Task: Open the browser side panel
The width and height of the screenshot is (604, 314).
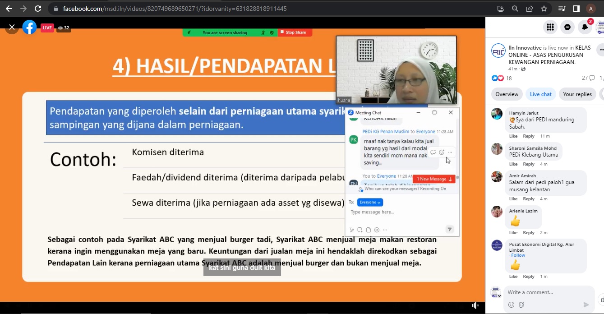Action: 576,9
